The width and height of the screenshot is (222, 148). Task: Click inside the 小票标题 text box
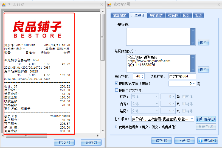click(x=158, y=37)
